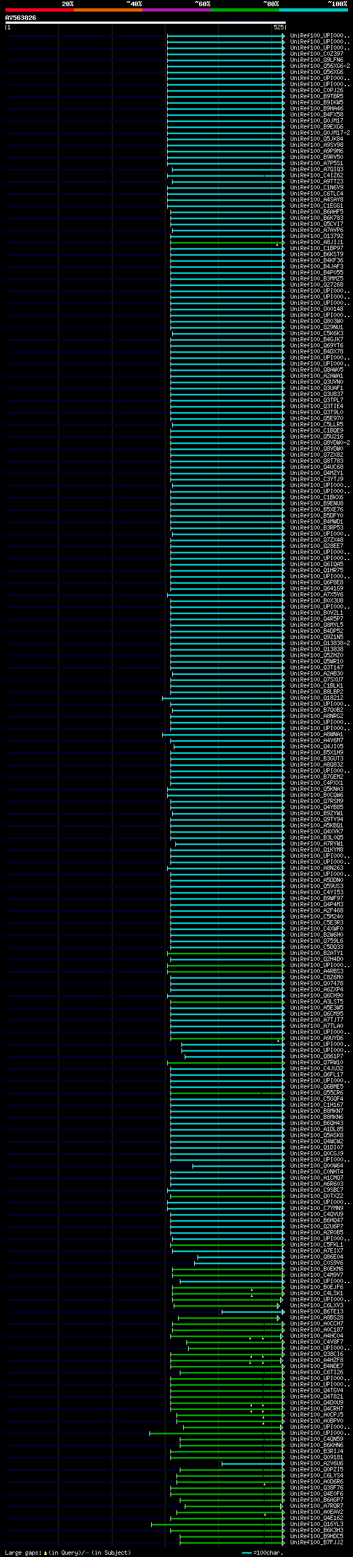The image size is (353, 1557).
Task: Select the UniRef100_A5E3W5 label
Action: tap(317, 1007)
